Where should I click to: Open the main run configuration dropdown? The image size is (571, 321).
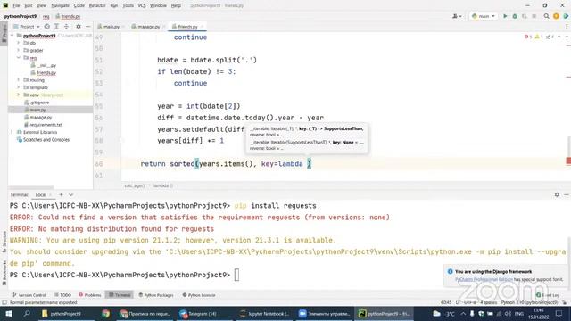pyautogui.click(x=484, y=16)
